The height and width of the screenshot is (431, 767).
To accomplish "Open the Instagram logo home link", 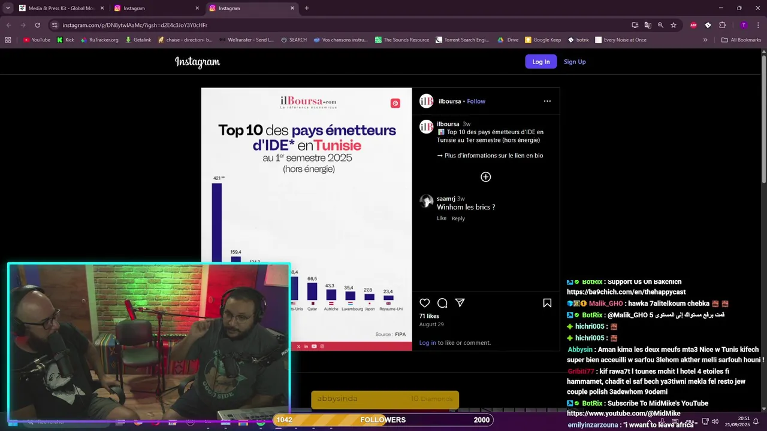I will 197,62.
